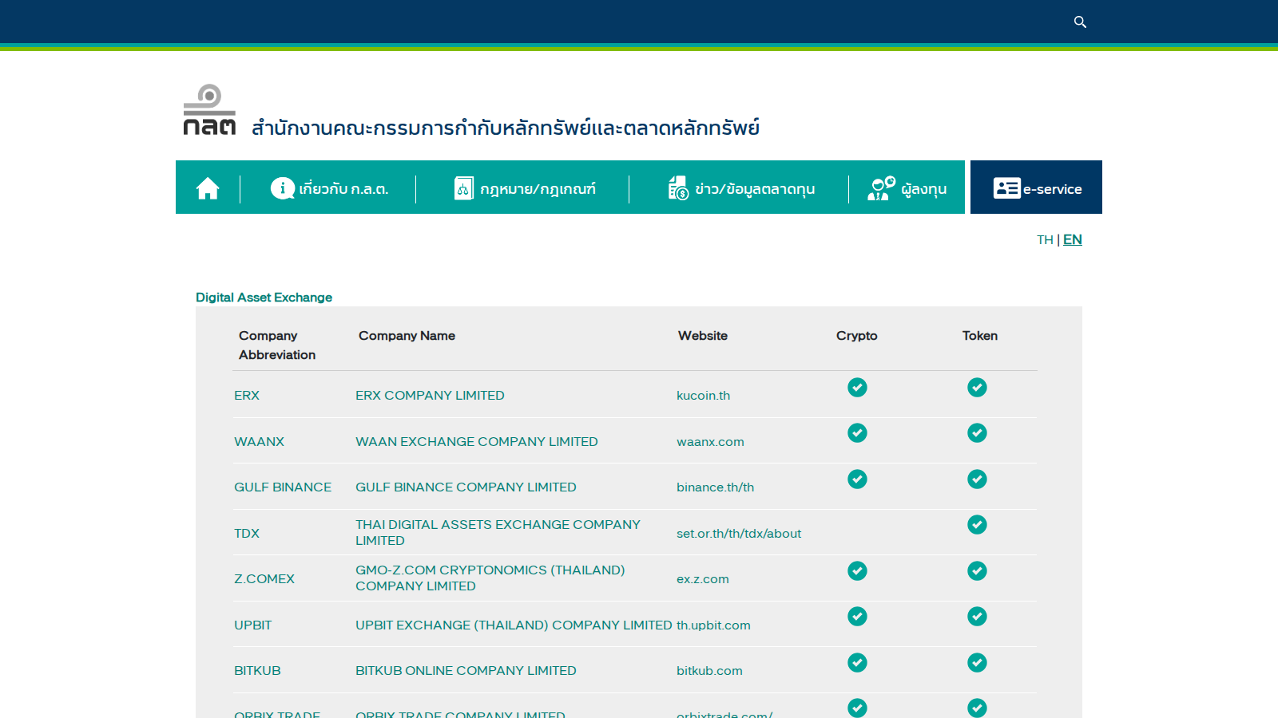Click UPBIT Token checkmark icon

977,616
